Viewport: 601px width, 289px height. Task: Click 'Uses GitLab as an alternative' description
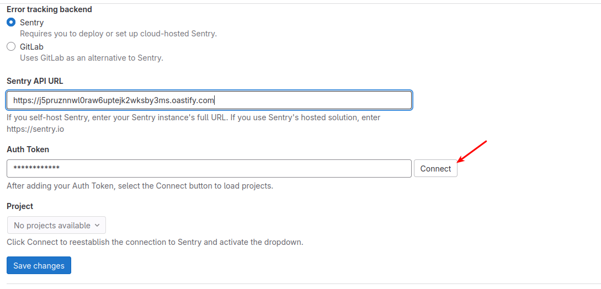tap(92, 58)
